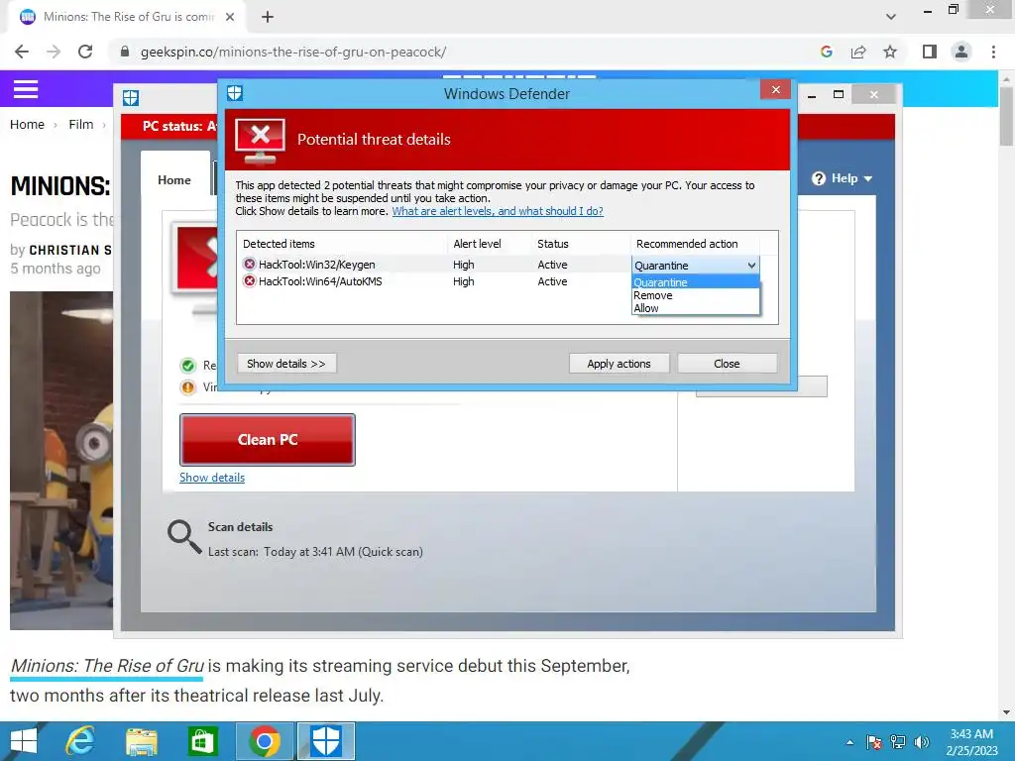Click the red monitor threat icon in header
Screen dimensions: 1015x761
tap(261, 141)
